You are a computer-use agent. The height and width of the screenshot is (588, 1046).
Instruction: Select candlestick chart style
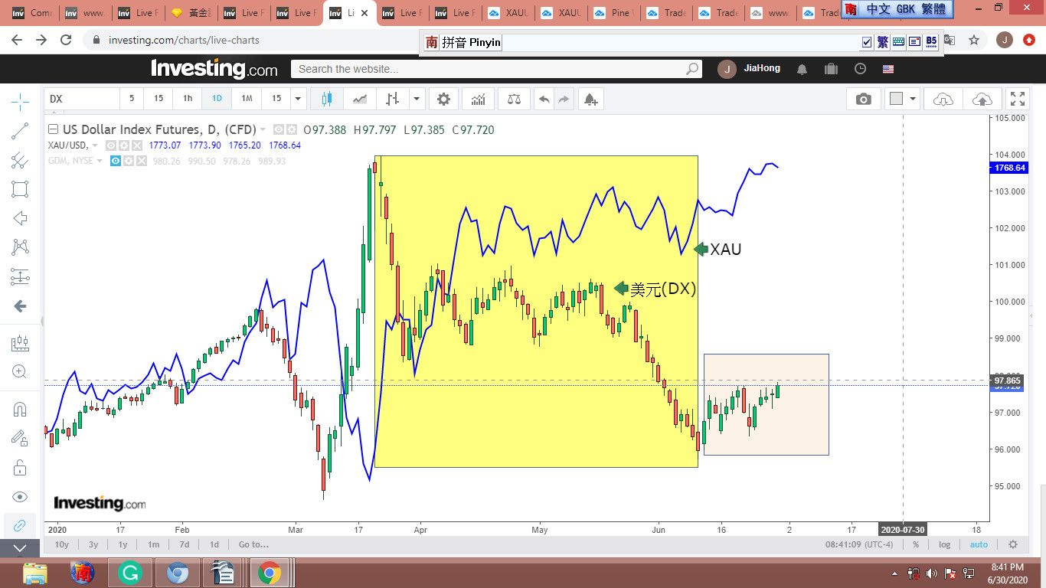tap(327, 99)
